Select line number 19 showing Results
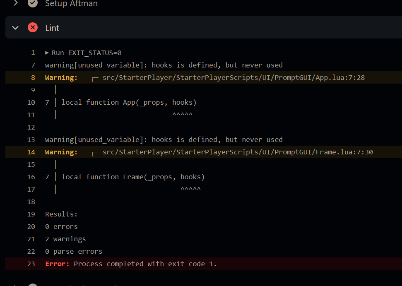This screenshot has width=402, height=286. [31, 214]
